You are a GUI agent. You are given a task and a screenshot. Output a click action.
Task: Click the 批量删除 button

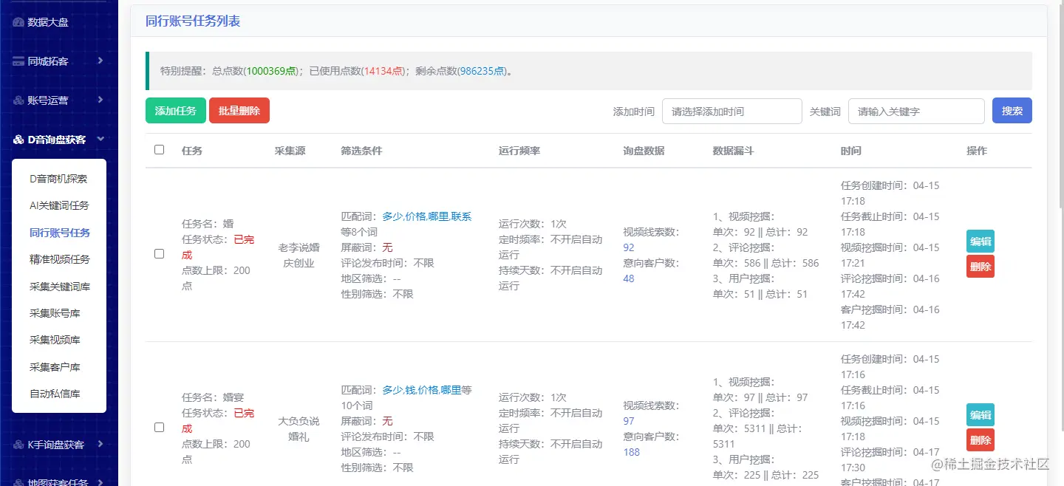point(239,111)
